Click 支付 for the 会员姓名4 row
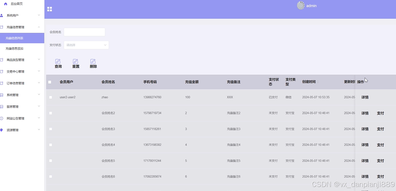The height and width of the screenshot is (191, 396). [380, 145]
